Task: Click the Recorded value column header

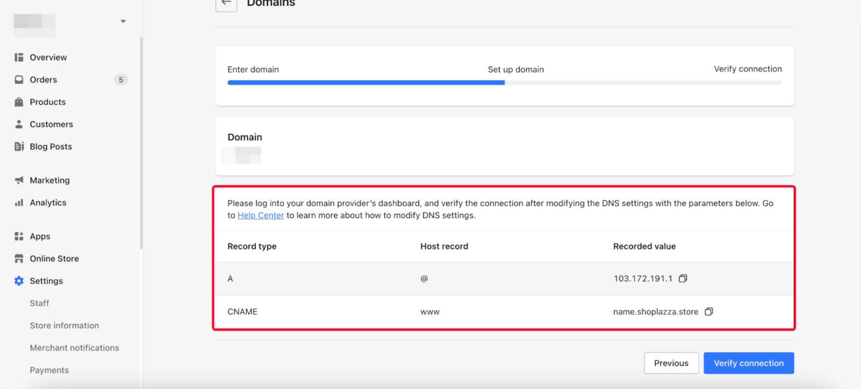Action: (644, 246)
